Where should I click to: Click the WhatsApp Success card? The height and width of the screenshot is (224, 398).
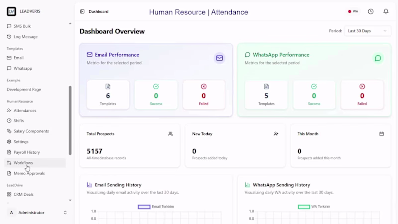[314, 95]
